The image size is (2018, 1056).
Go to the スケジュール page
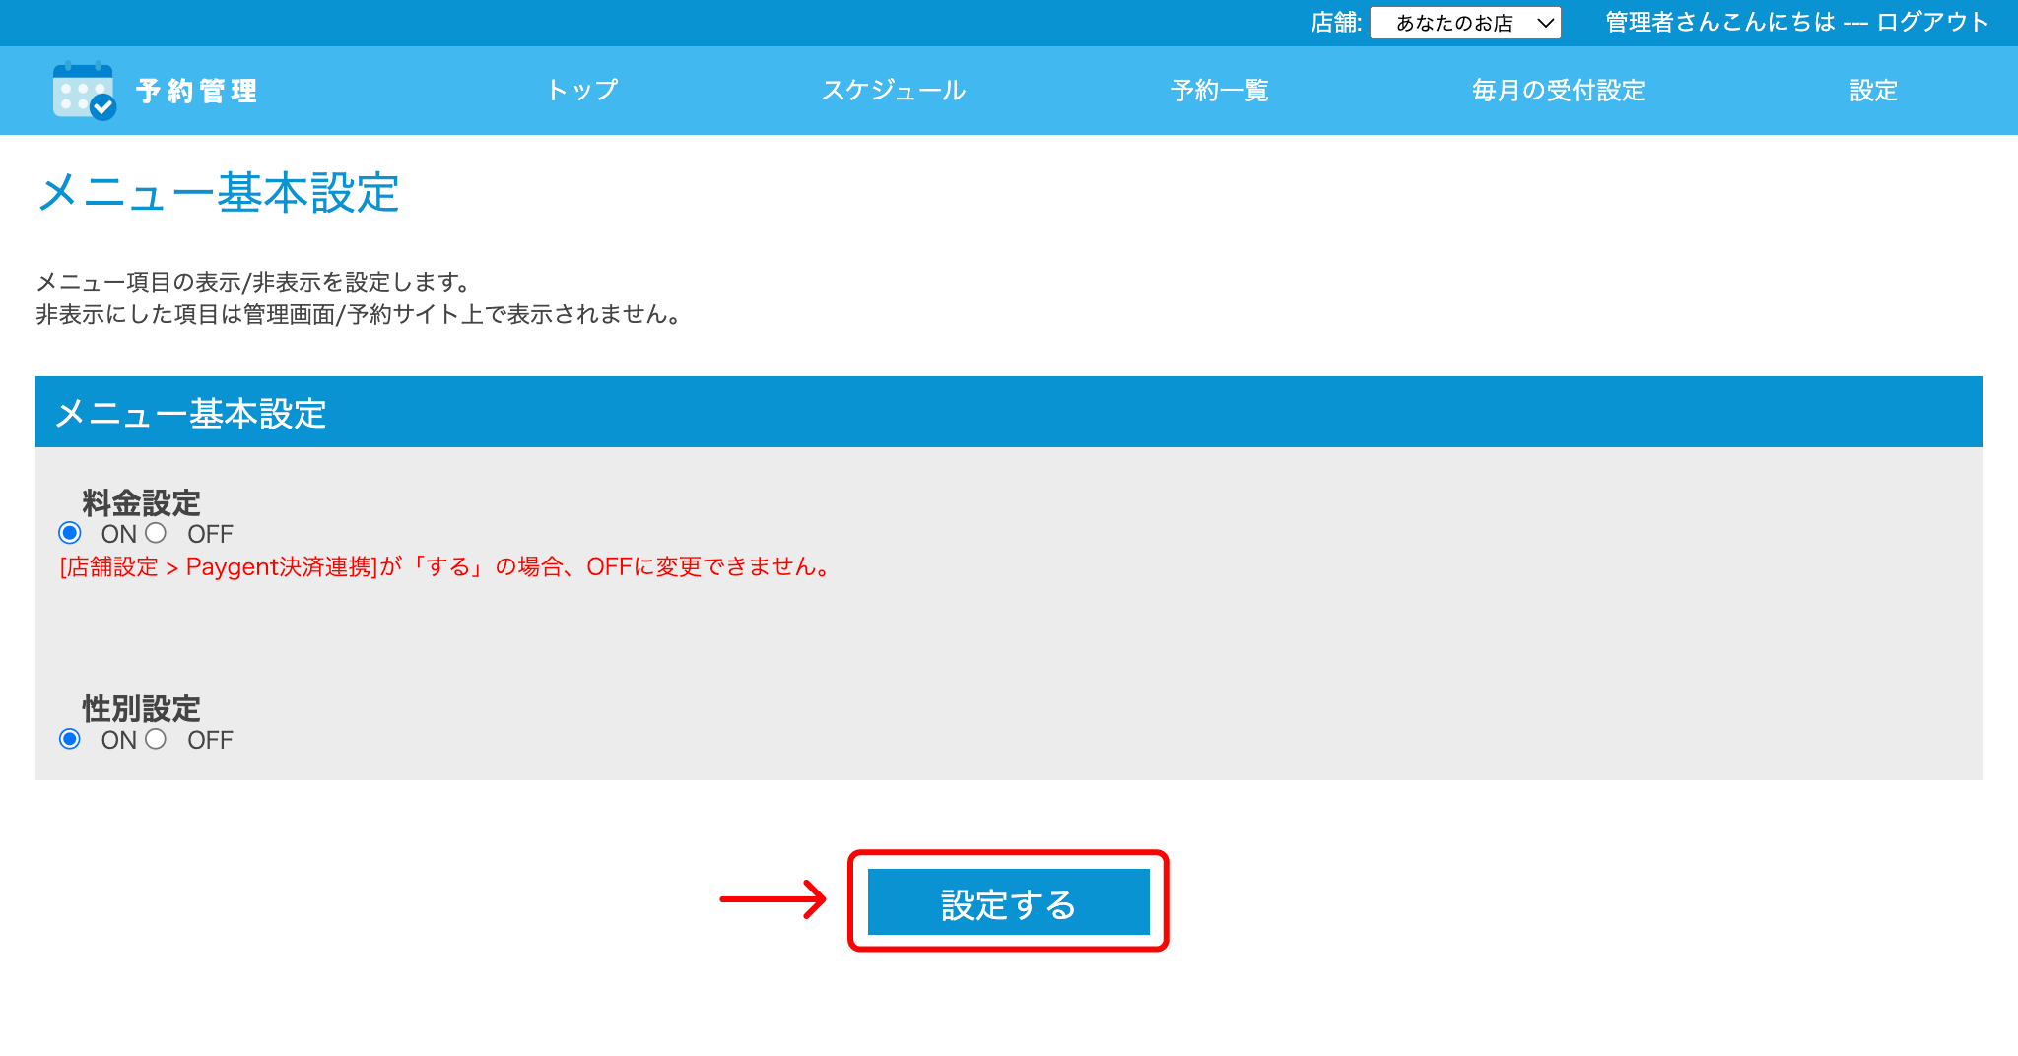pyautogui.click(x=895, y=91)
